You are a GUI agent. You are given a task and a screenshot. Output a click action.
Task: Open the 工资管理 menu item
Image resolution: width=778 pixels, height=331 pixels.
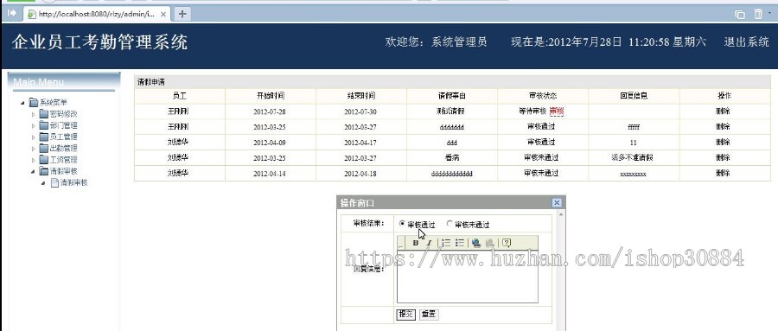[63, 160]
